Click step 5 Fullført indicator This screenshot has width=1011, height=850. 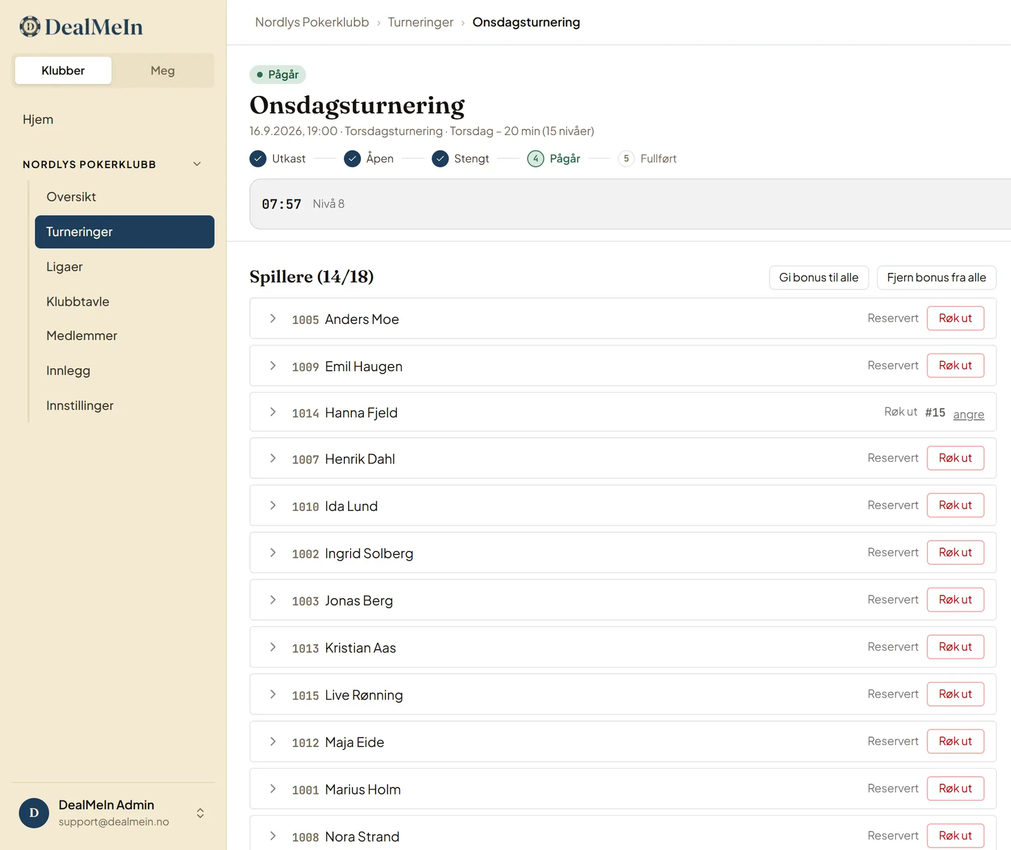pos(626,159)
